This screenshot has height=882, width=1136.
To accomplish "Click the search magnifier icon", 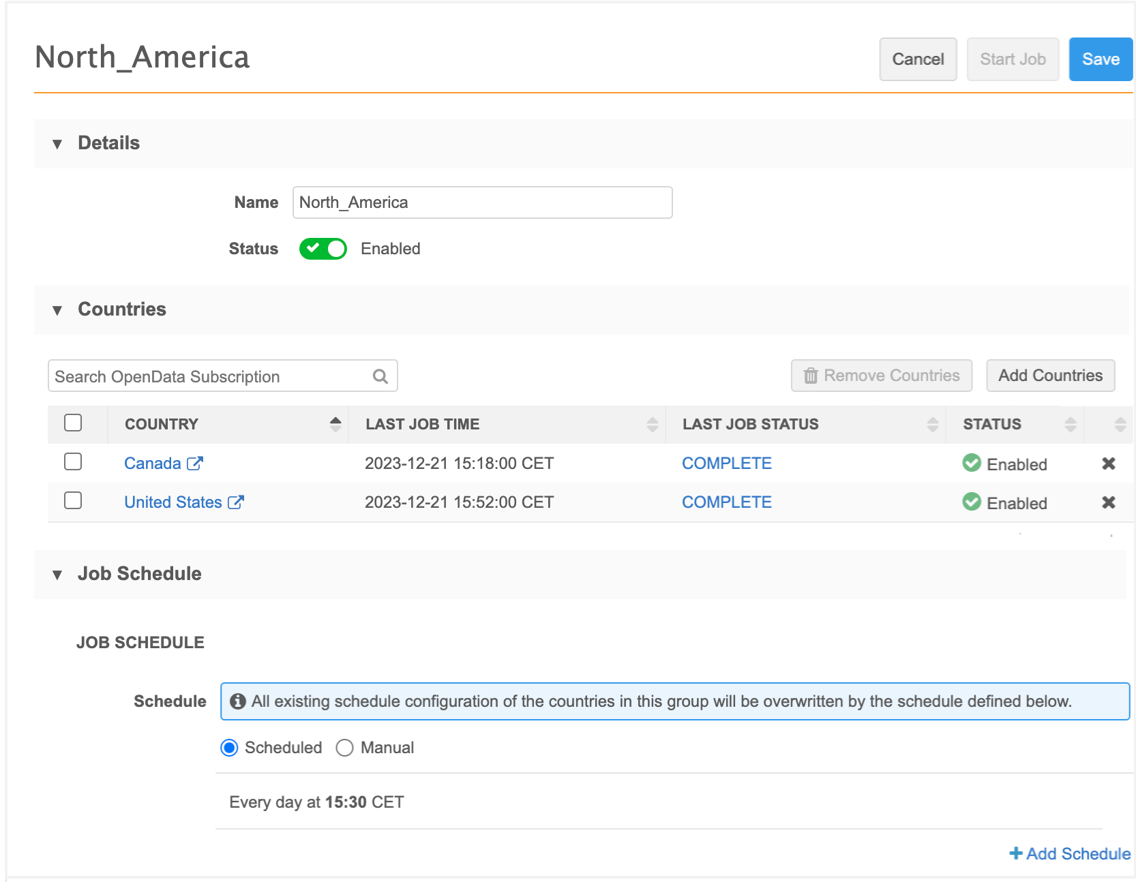I will [380, 376].
